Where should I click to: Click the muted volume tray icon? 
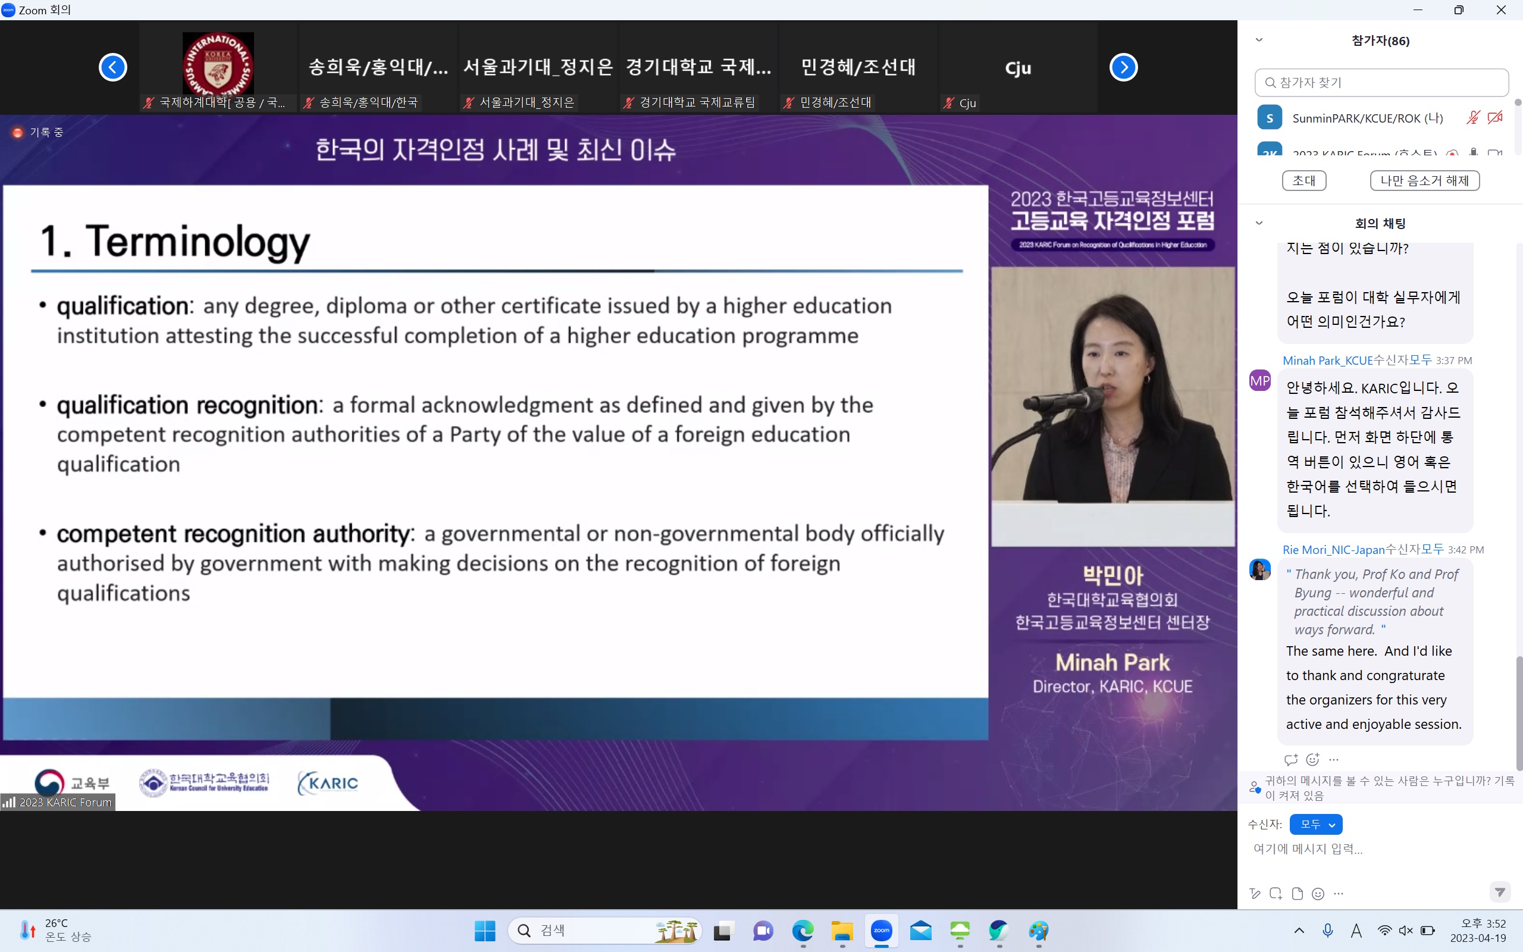tap(1406, 931)
